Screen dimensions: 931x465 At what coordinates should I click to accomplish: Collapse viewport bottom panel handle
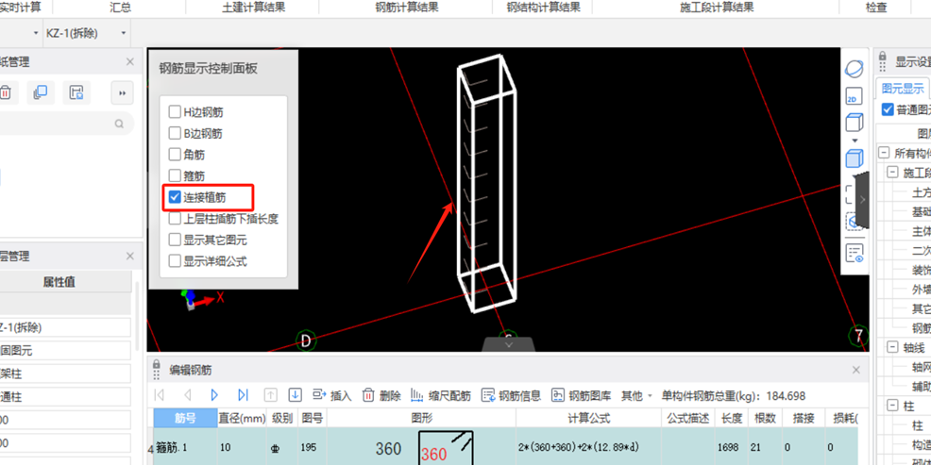tap(508, 344)
